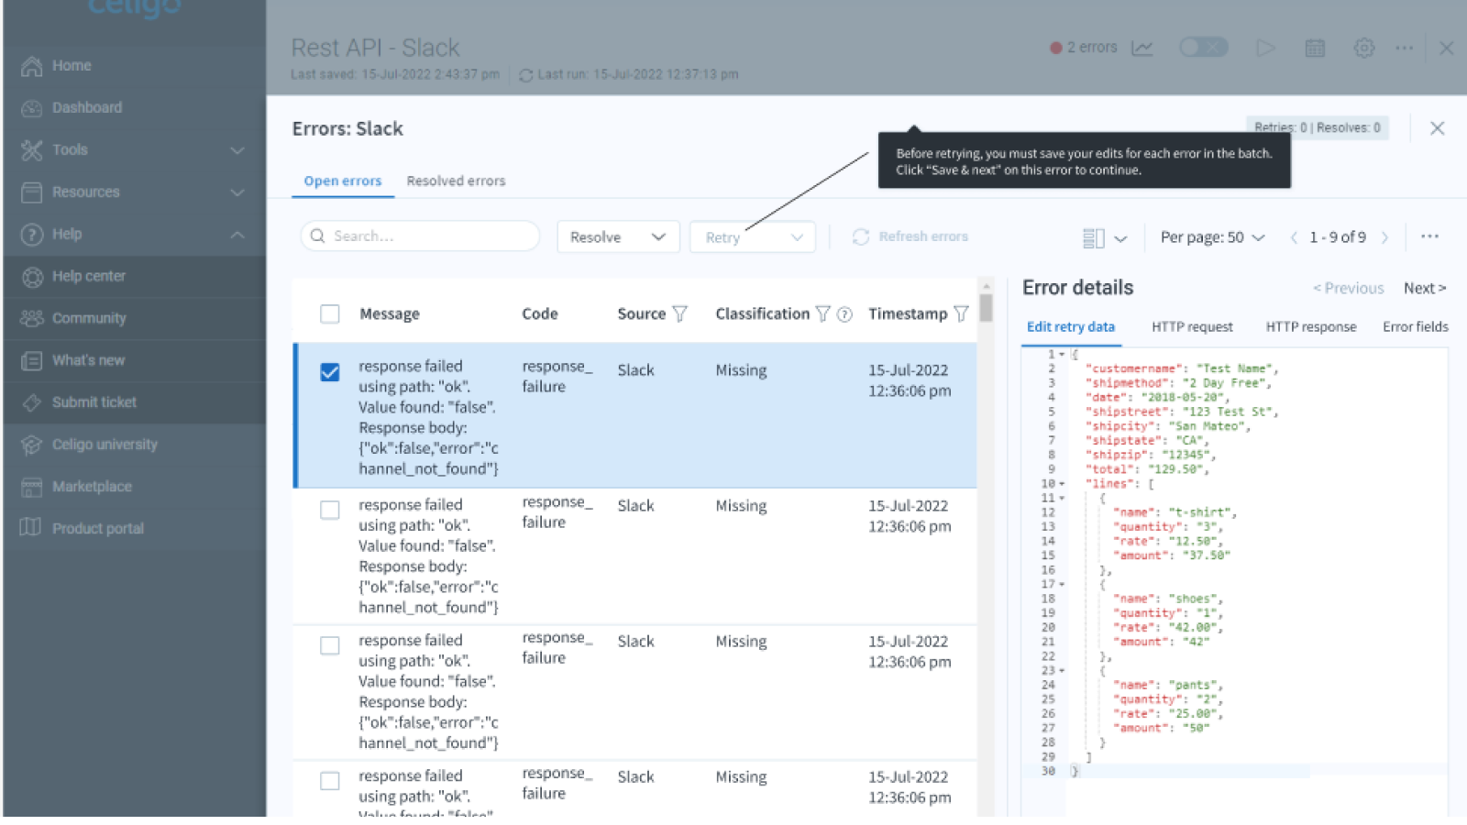
Task: Select the Edit retry data tab
Action: pos(1071,327)
